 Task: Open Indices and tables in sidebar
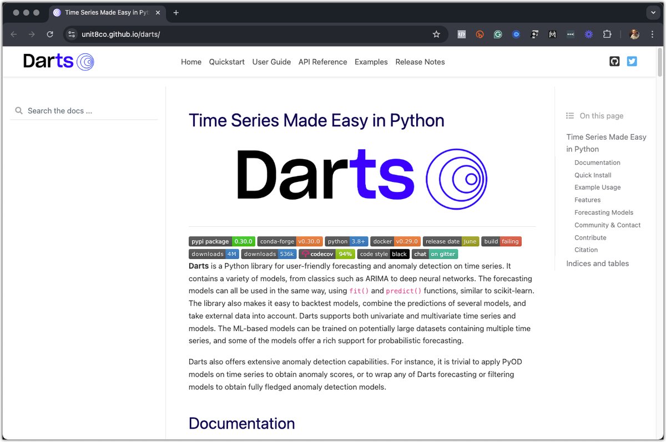click(597, 263)
